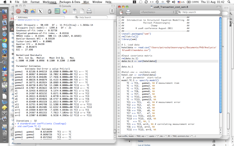Open iCal calendar from the Dock
Viewport: 234px width, 146px height.
5,29
